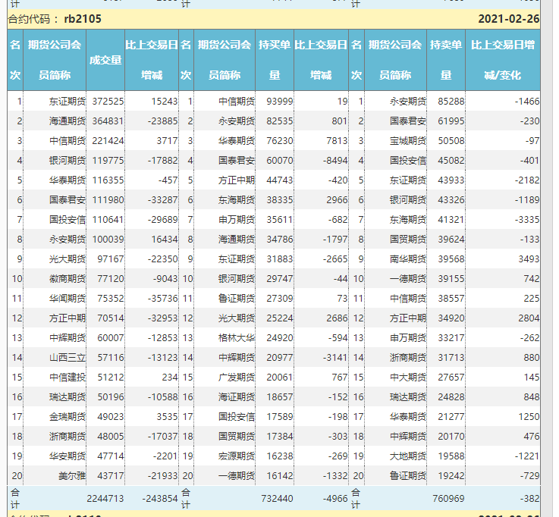Click the 持买单量 column header

click(275, 60)
